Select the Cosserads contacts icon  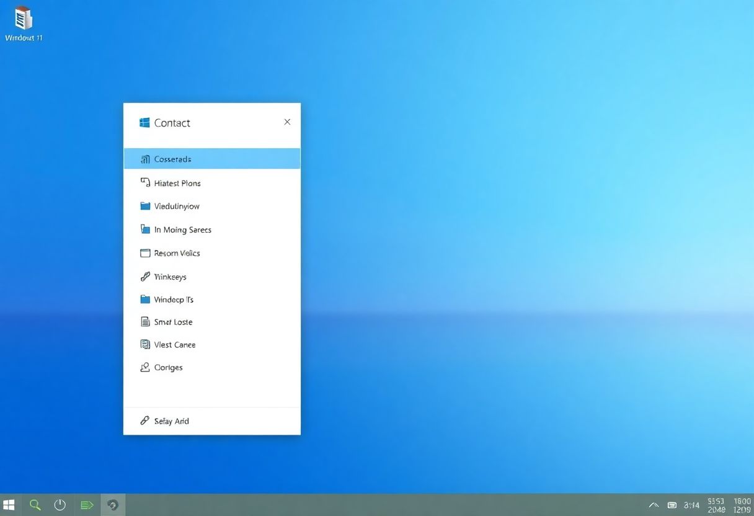pos(146,159)
